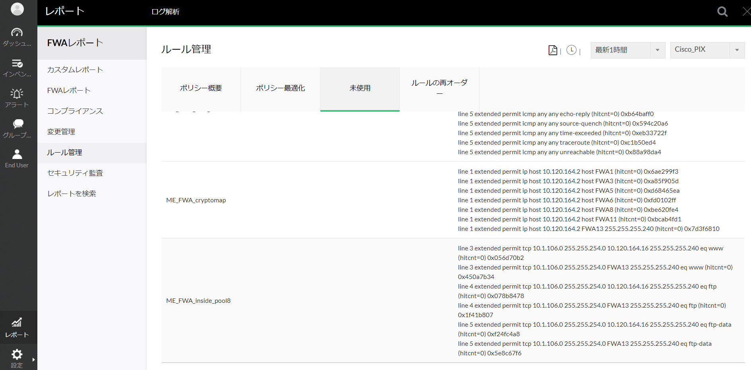Click the rule line for host FWA1
This screenshot has height=370, width=751.
[568, 172]
